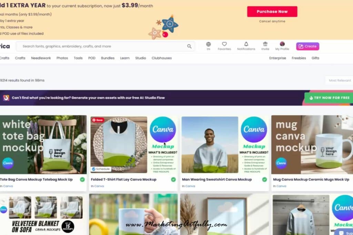Expand the Tools navigation menu
The image size is (353, 235).
[78, 58]
